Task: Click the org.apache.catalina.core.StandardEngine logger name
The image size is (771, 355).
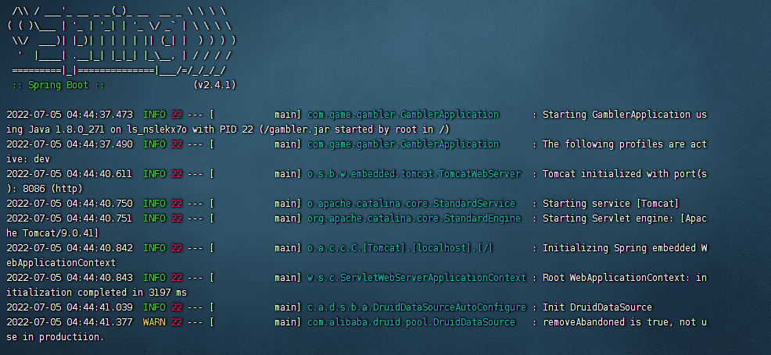Action: pos(414,218)
